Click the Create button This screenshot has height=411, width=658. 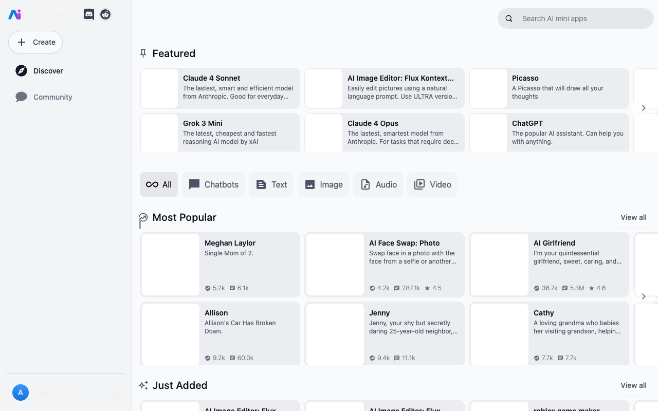pos(35,42)
